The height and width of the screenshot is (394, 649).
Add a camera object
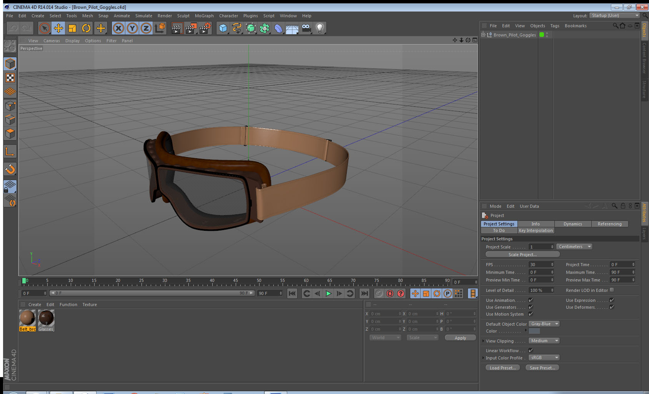click(x=306, y=28)
